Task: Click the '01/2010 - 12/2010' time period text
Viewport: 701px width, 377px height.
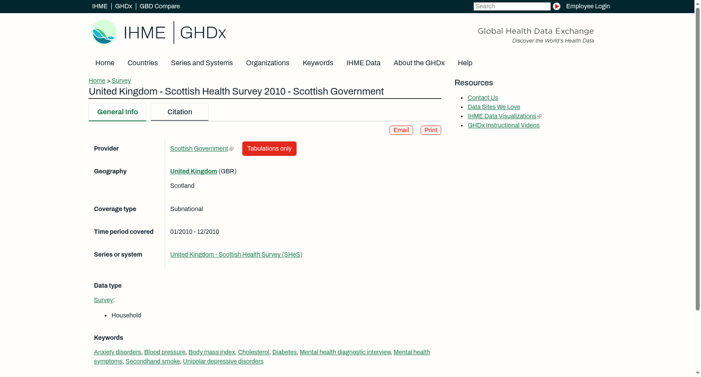Action: point(195,232)
